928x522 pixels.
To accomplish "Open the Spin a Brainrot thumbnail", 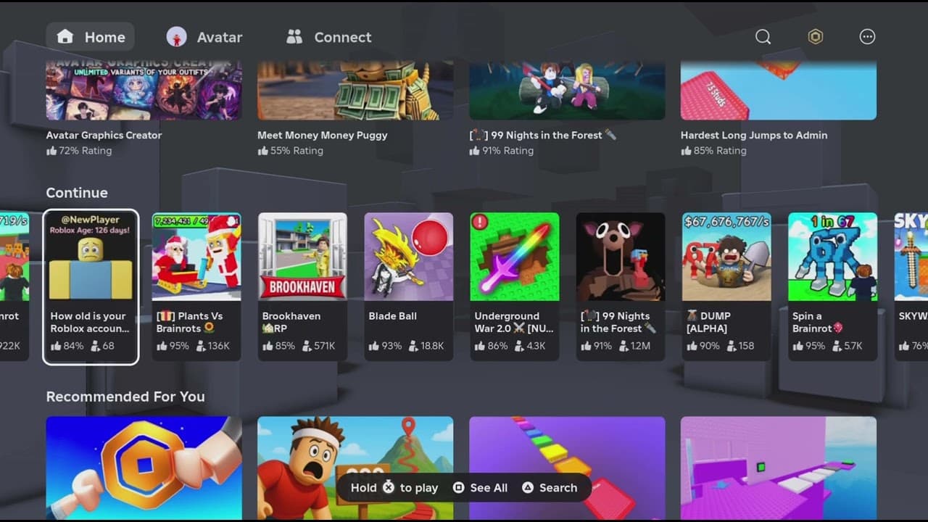I will [832, 257].
